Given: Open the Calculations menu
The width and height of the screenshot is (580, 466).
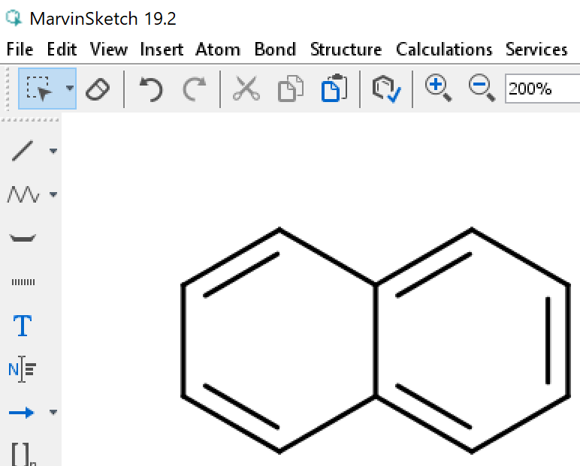Looking at the screenshot, I should (x=444, y=50).
